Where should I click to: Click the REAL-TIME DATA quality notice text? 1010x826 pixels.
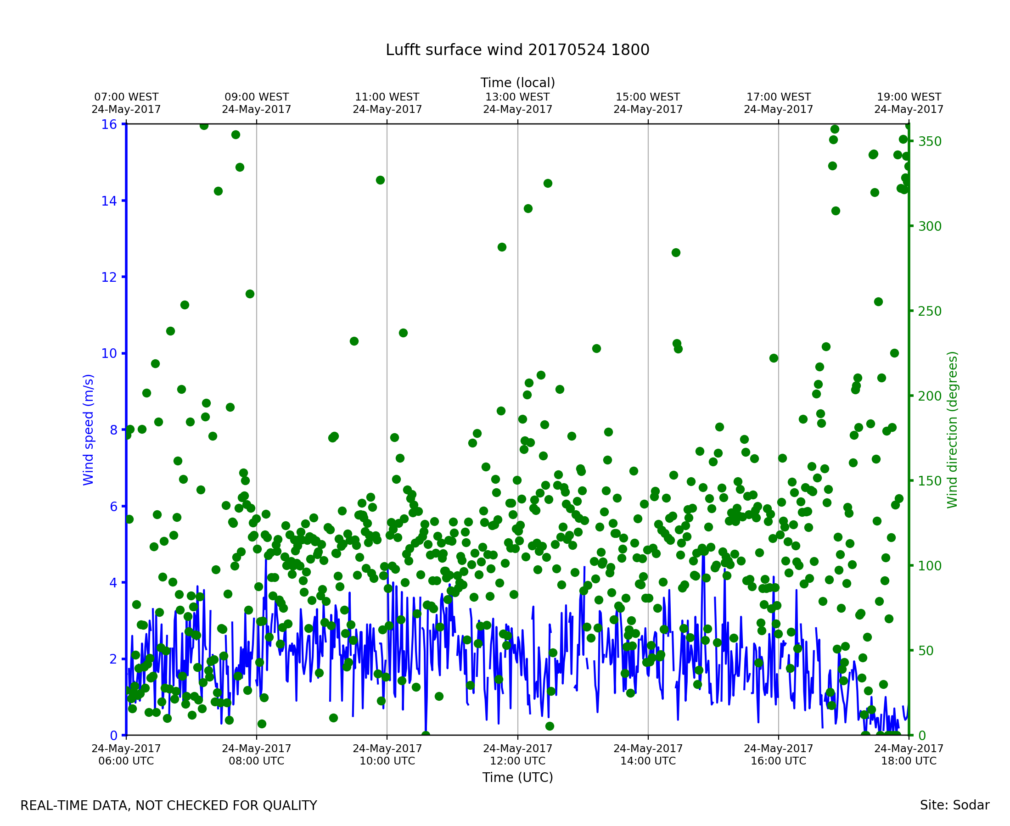(x=168, y=805)
